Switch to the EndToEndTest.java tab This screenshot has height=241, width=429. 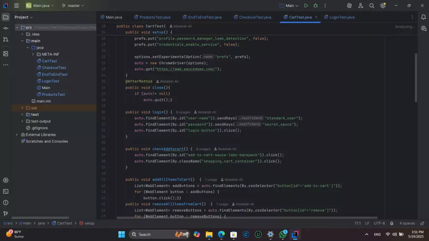(202, 17)
